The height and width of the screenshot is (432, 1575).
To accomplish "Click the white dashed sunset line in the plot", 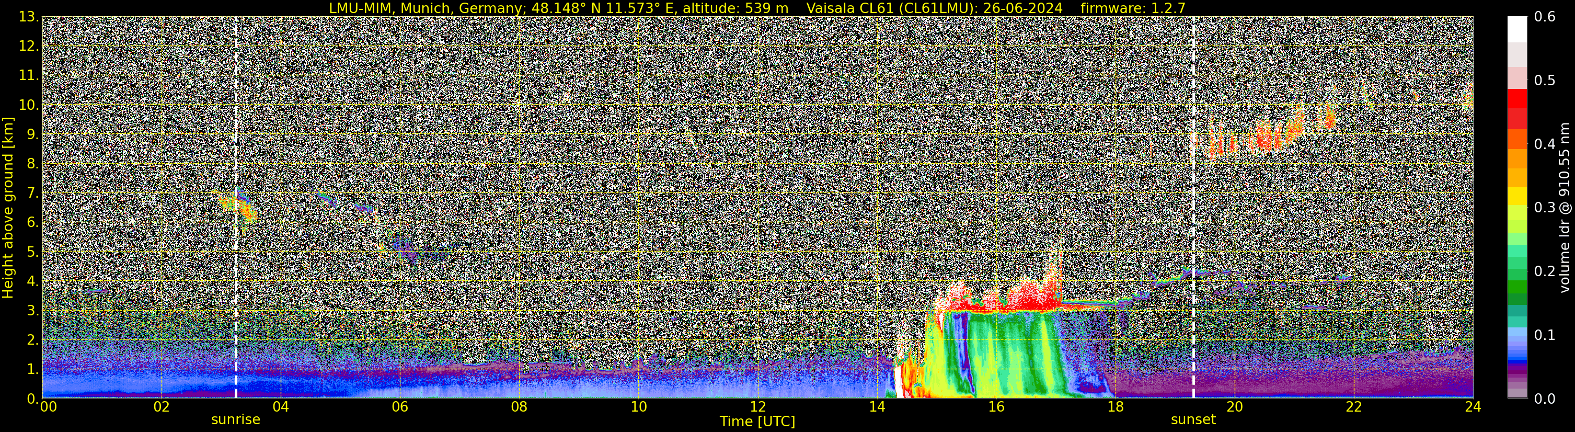I will [1193, 208].
